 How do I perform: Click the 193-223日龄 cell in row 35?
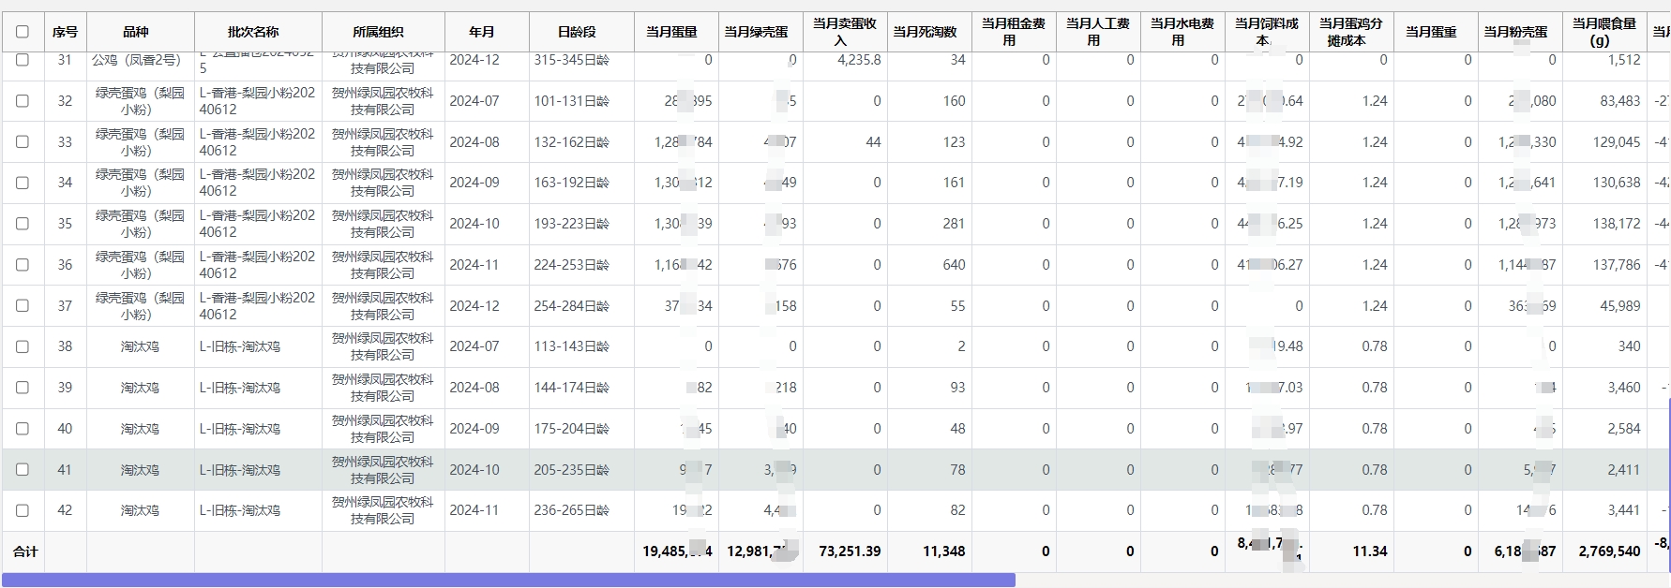click(x=571, y=224)
